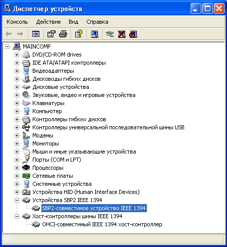Screen dimensions: 227x247
Task: Click the Uninstall device icon
Action: coord(122,34)
